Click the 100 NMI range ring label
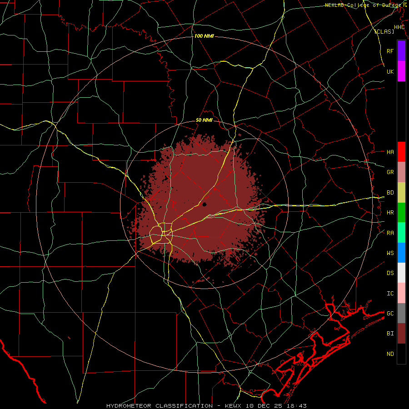Screen dimensions: 409x409 [x=204, y=36]
